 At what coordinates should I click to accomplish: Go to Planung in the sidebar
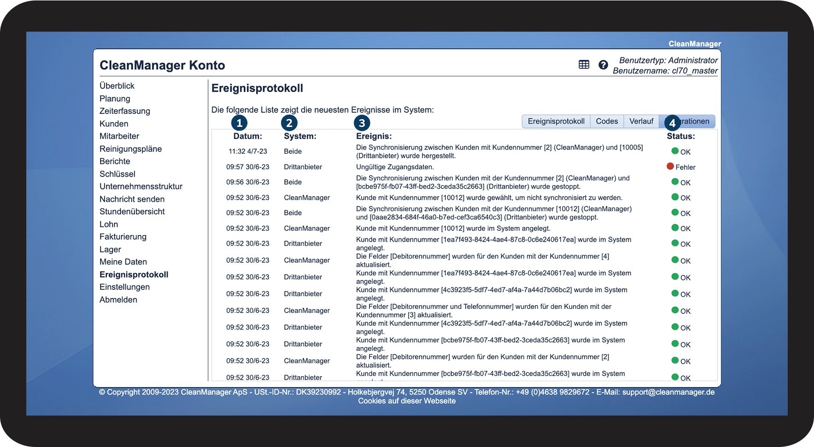(x=115, y=99)
